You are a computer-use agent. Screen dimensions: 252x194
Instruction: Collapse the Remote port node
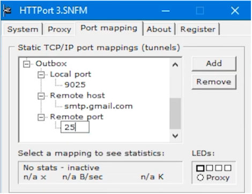click(41, 117)
